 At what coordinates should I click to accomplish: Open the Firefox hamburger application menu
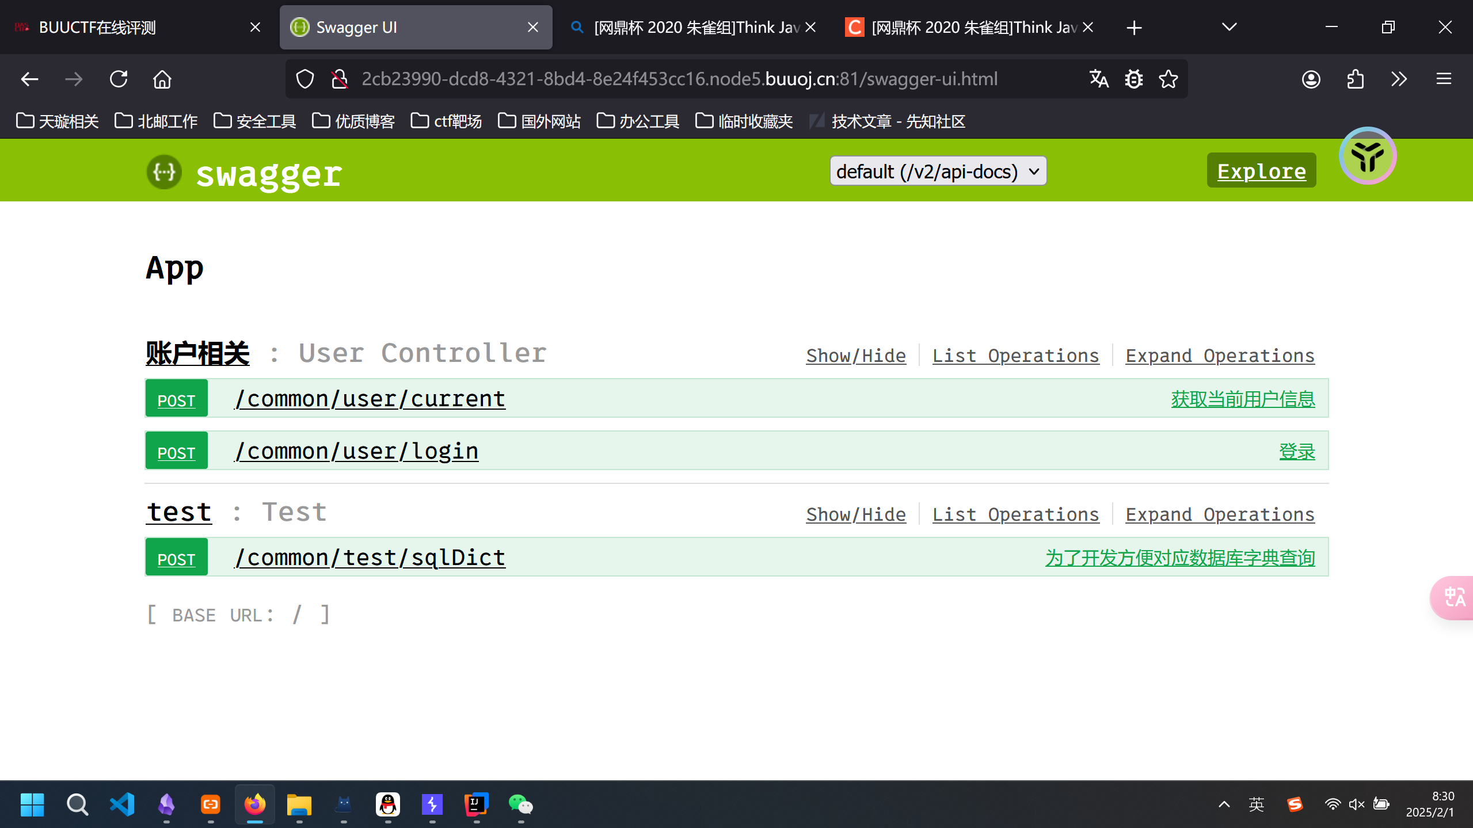pos(1443,79)
